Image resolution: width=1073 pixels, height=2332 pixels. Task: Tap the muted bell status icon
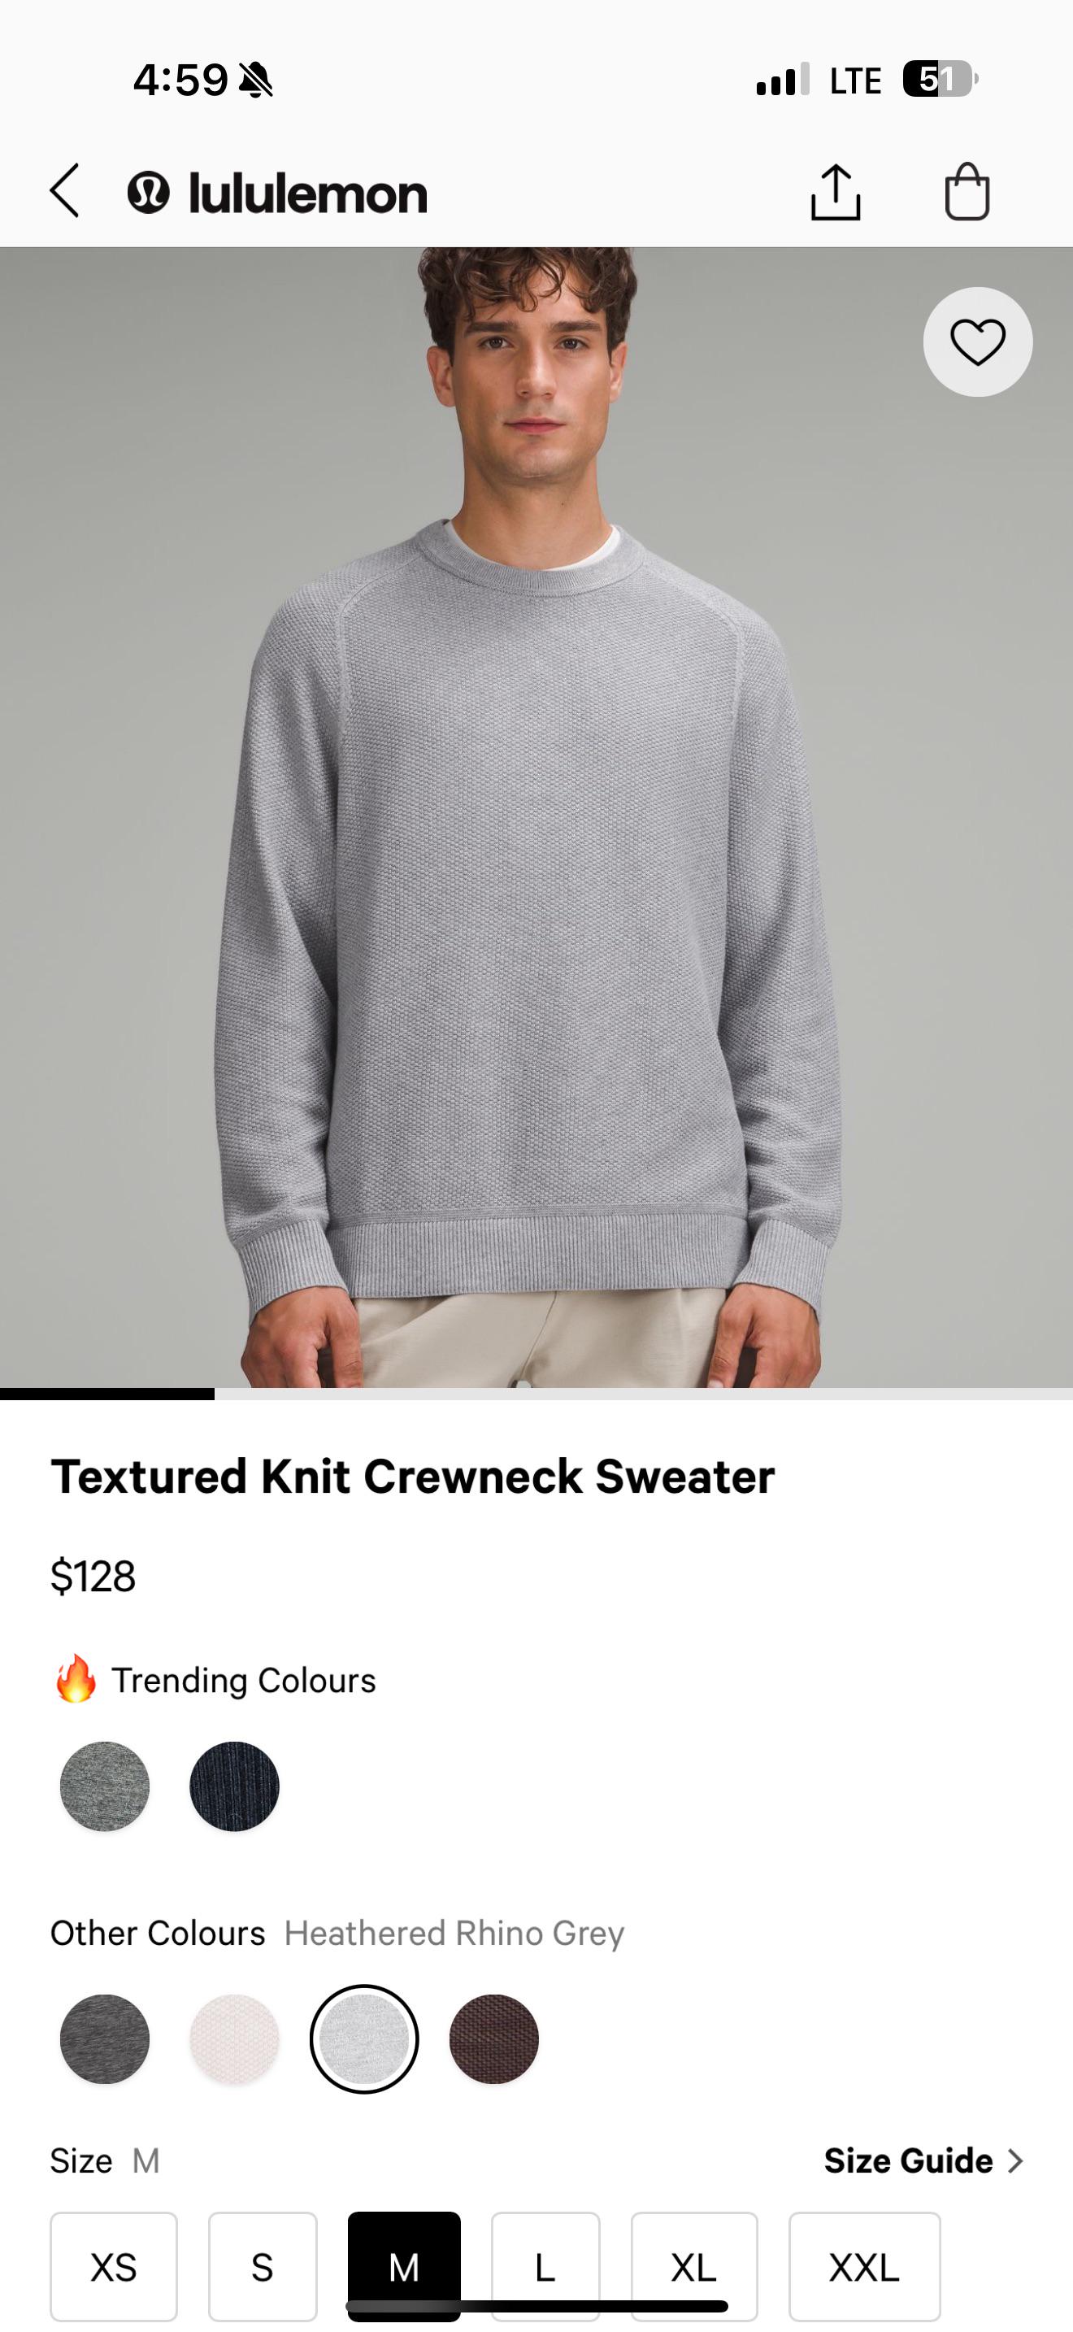tap(256, 80)
